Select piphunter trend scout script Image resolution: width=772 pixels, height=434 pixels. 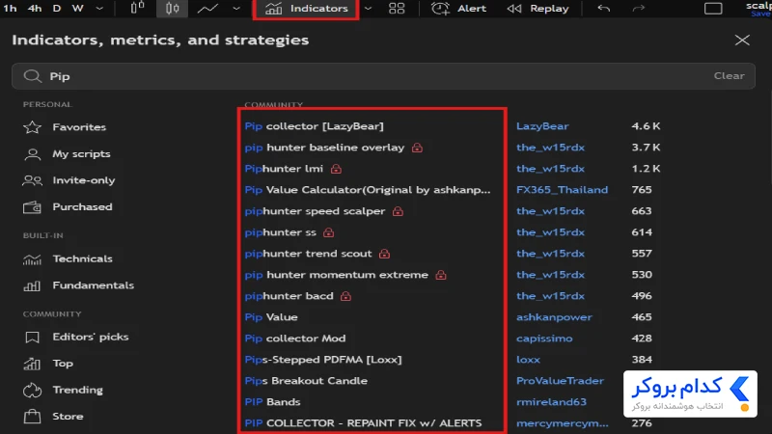[308, 254]
